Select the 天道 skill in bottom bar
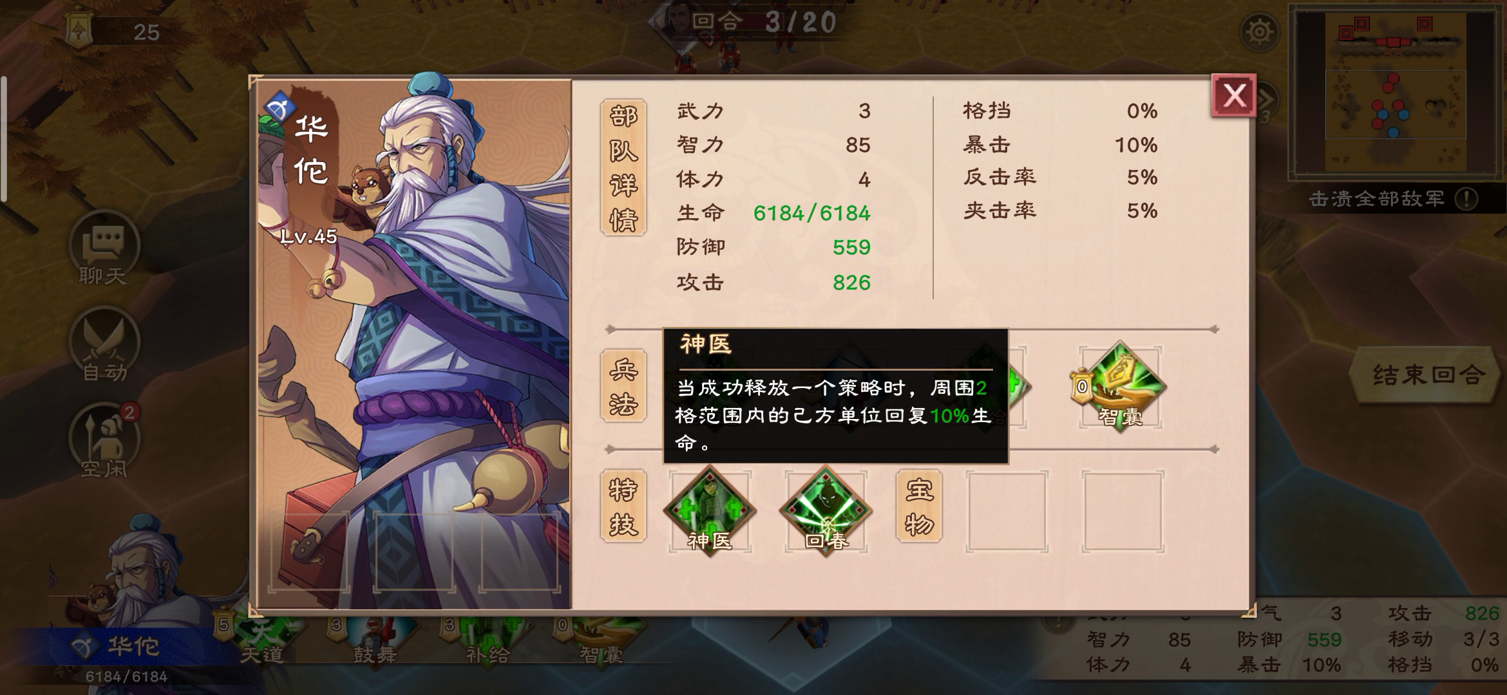 coord(263,640)
